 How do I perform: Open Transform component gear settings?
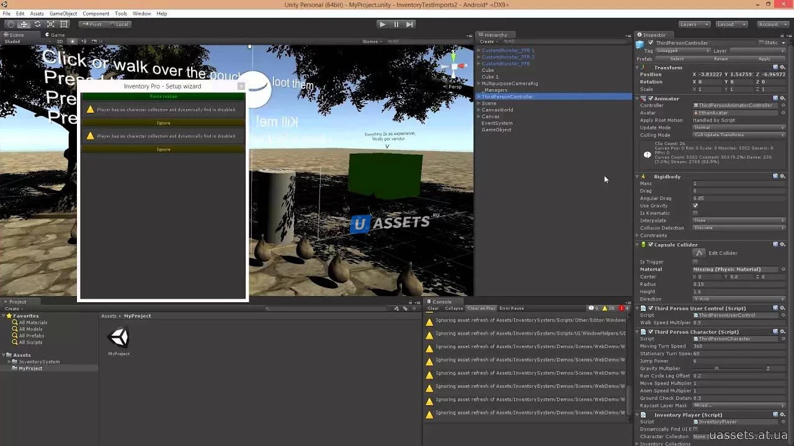click(x=783, y=68)
